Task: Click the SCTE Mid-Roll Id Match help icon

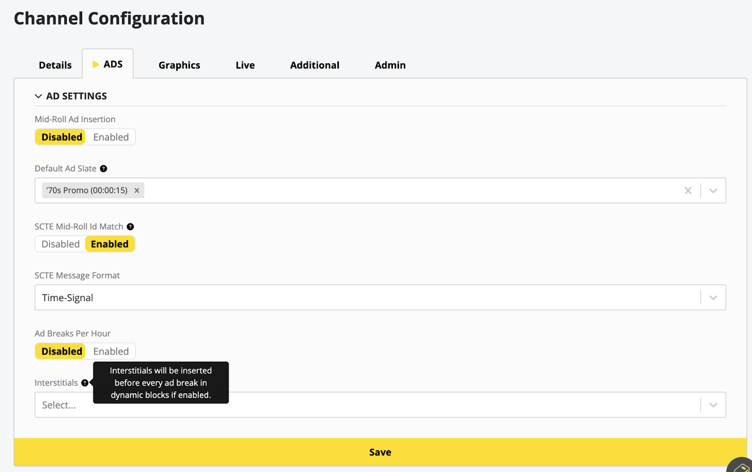Action: coord(130,226)
